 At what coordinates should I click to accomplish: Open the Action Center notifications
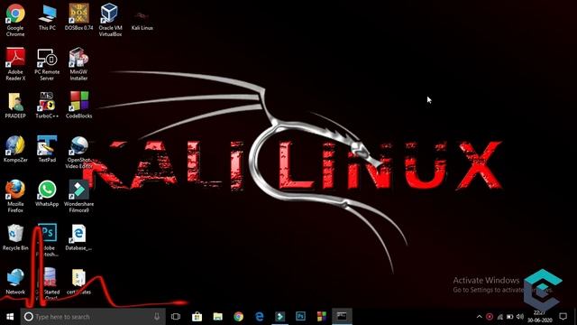click(x=563, y=317)
